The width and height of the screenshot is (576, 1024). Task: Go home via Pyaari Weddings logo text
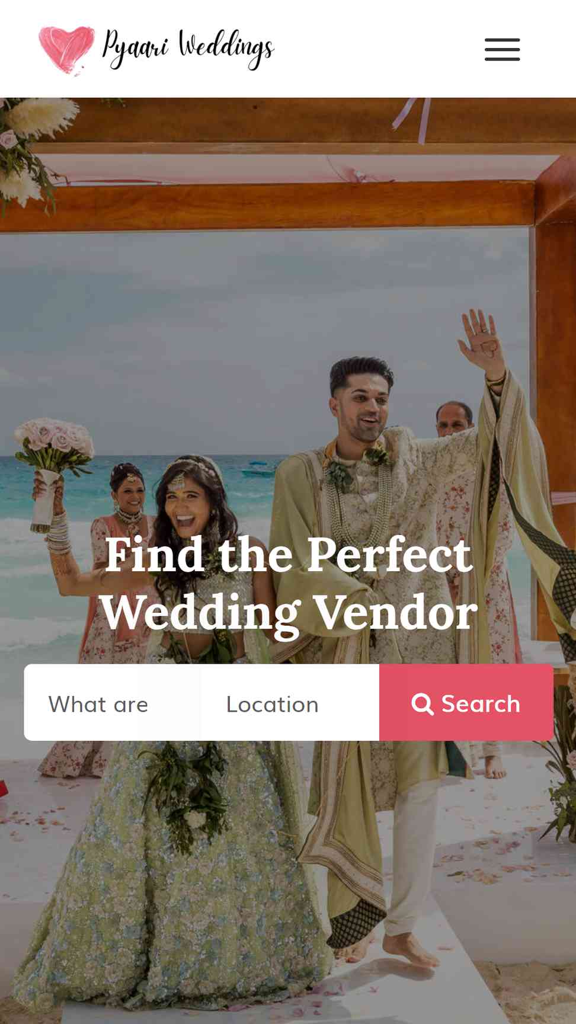[x=188, y=49]
